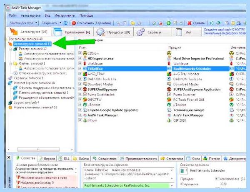Image resolution: width=250 pixels, height=192 pixels.
Task: Click the HDInspector.exe icon in name column
Action: click(85, 58)
